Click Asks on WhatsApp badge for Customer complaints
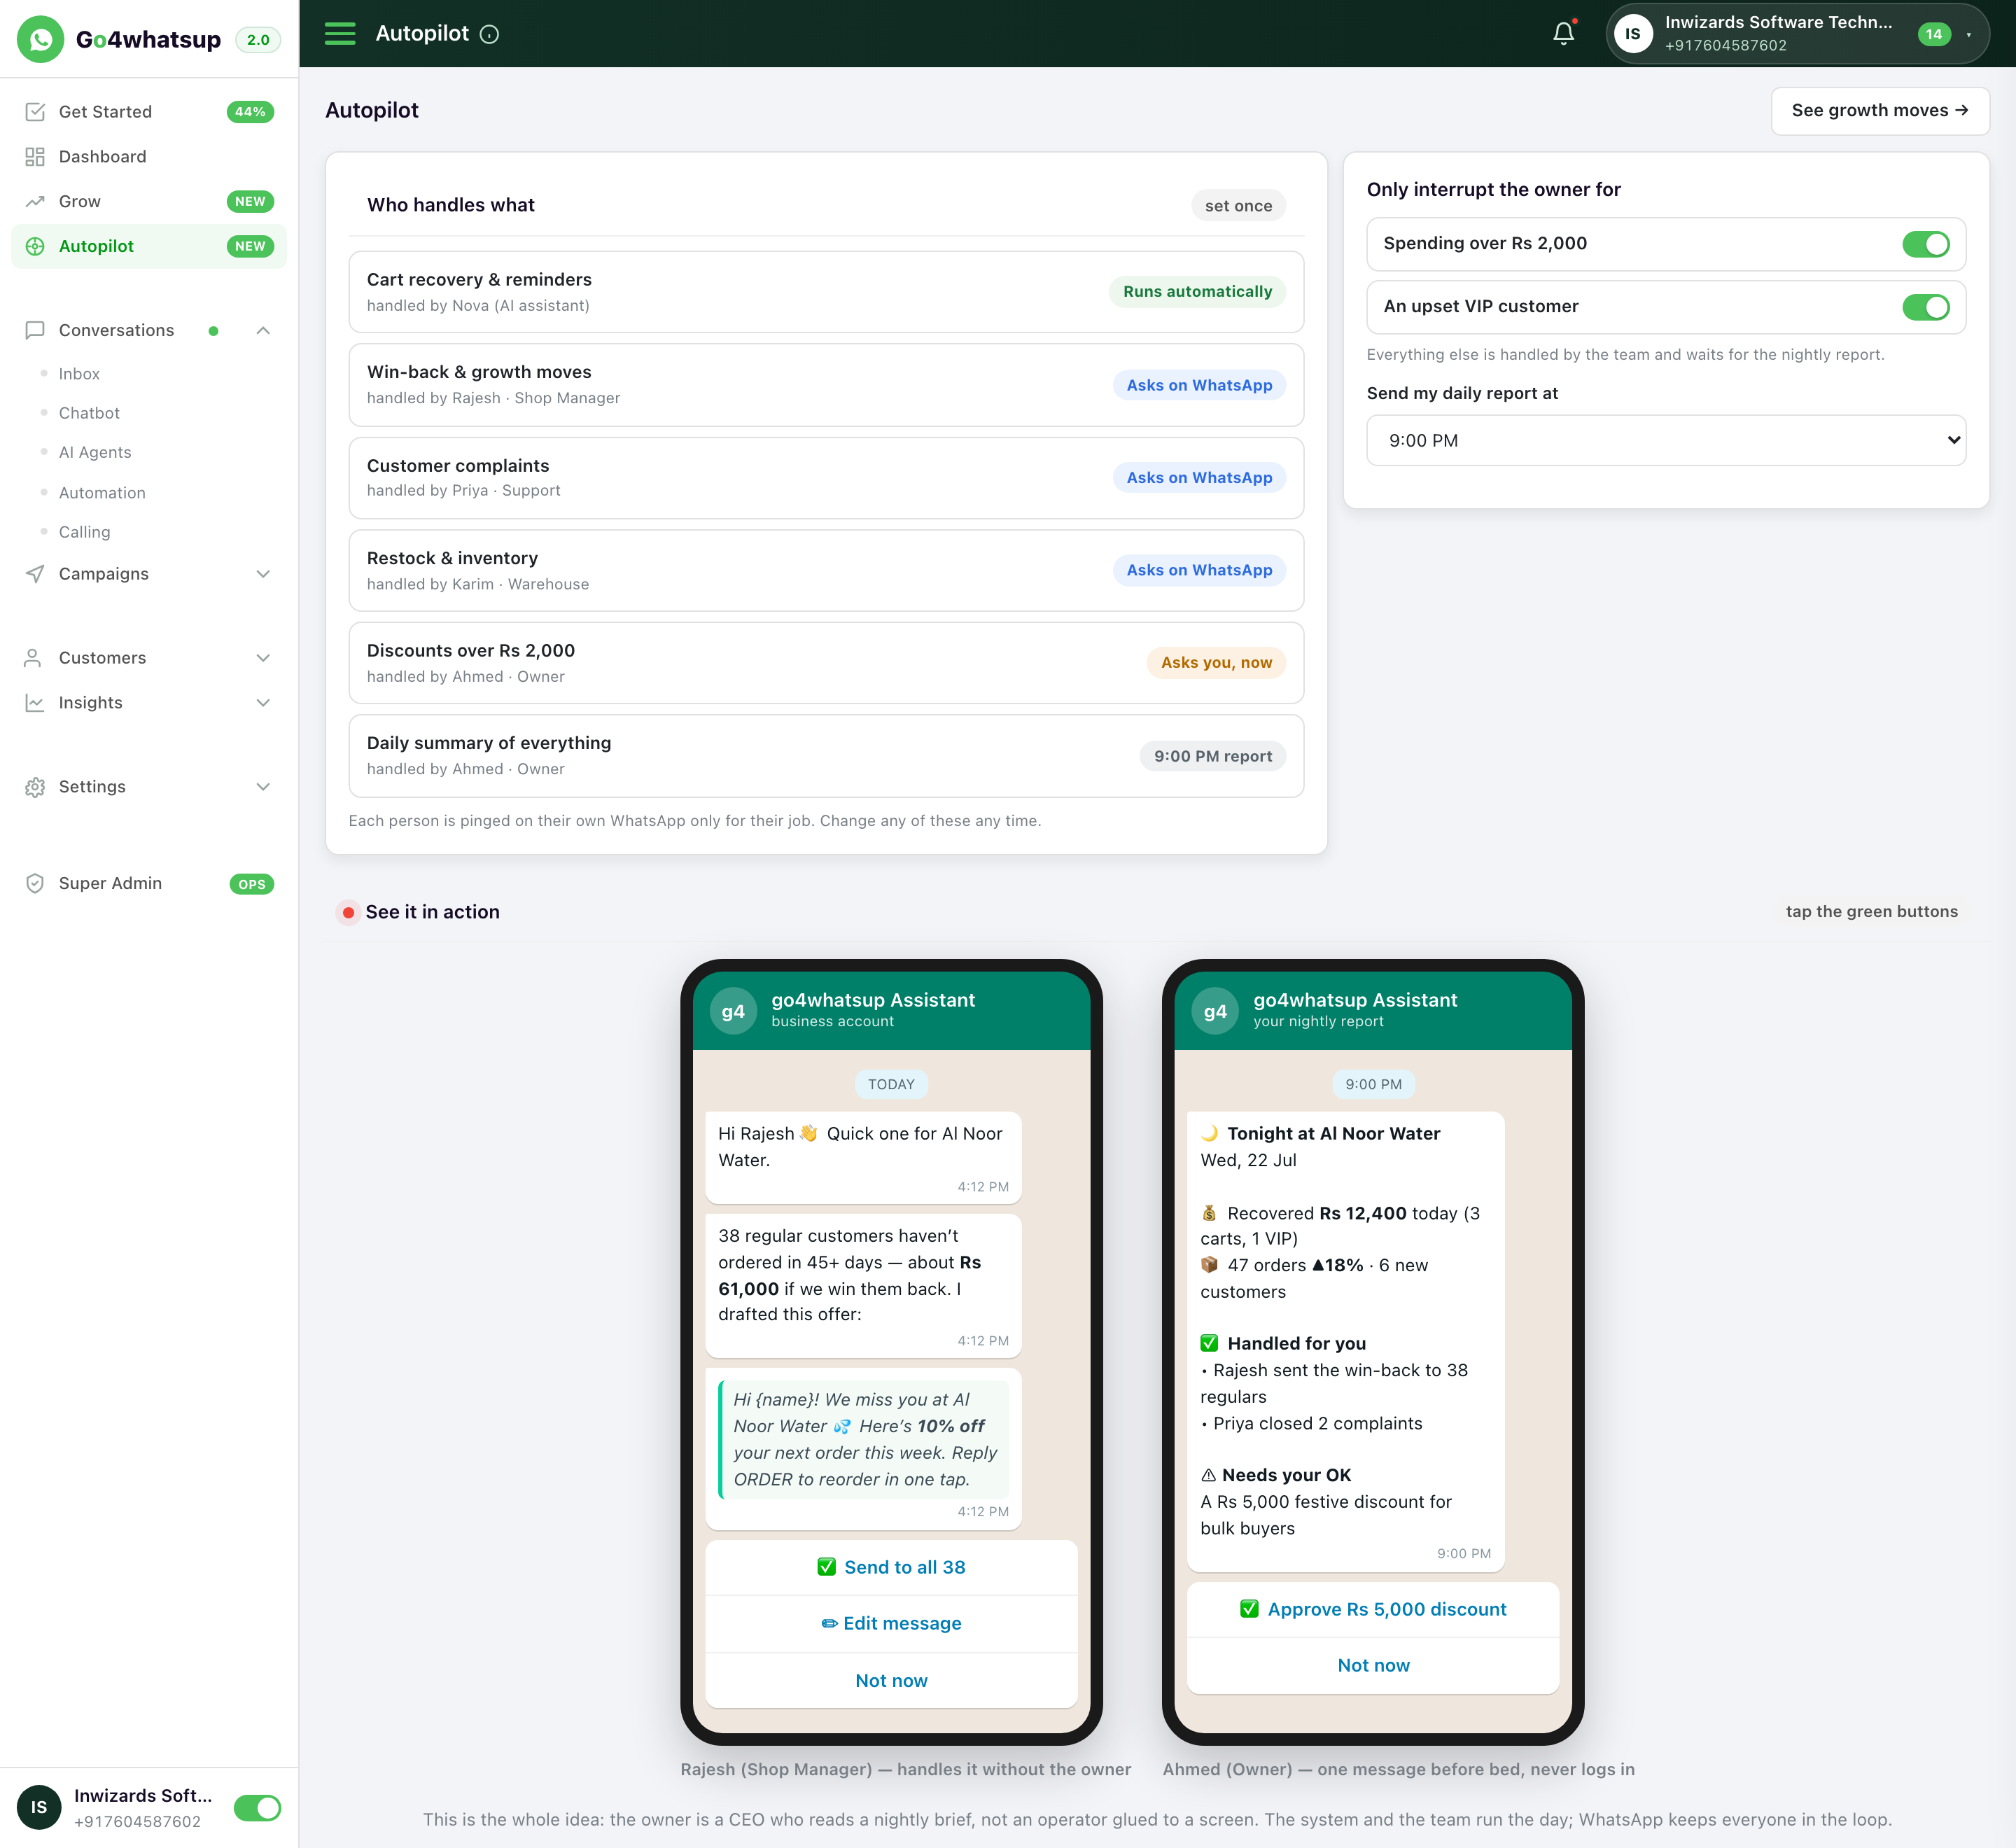The width and height of the screenshot is (2016, 1848). coord(1199,478)
